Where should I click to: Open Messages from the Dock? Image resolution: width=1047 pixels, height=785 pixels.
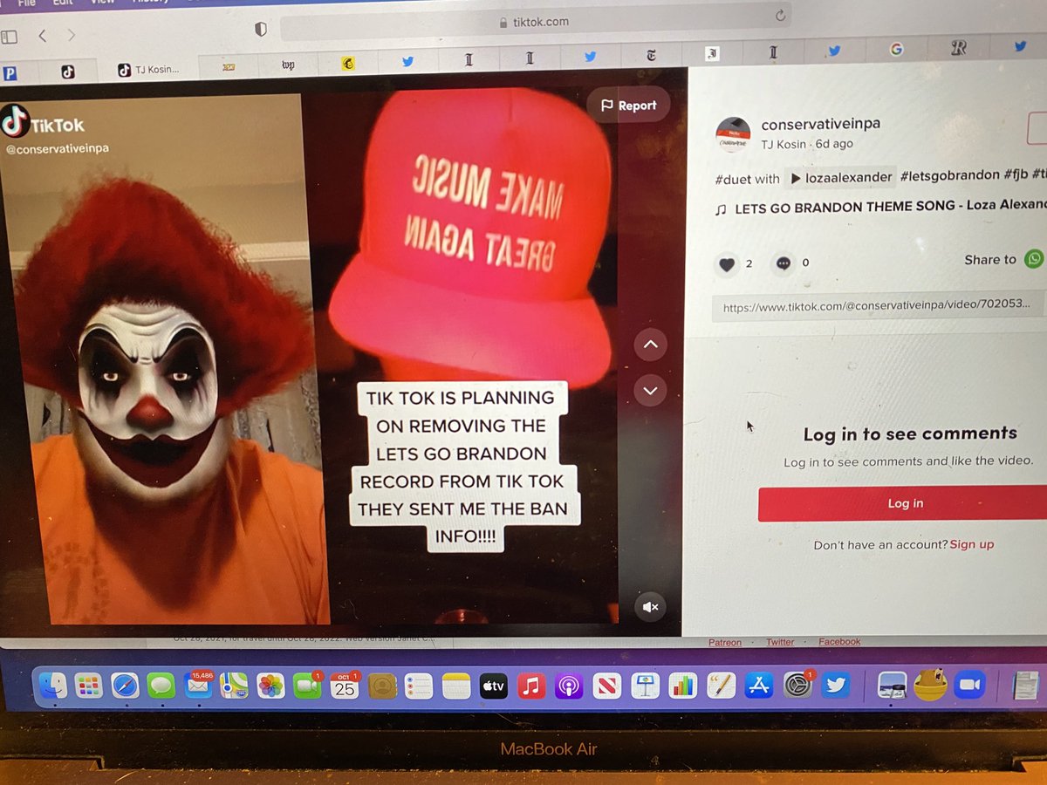[161, 686]
